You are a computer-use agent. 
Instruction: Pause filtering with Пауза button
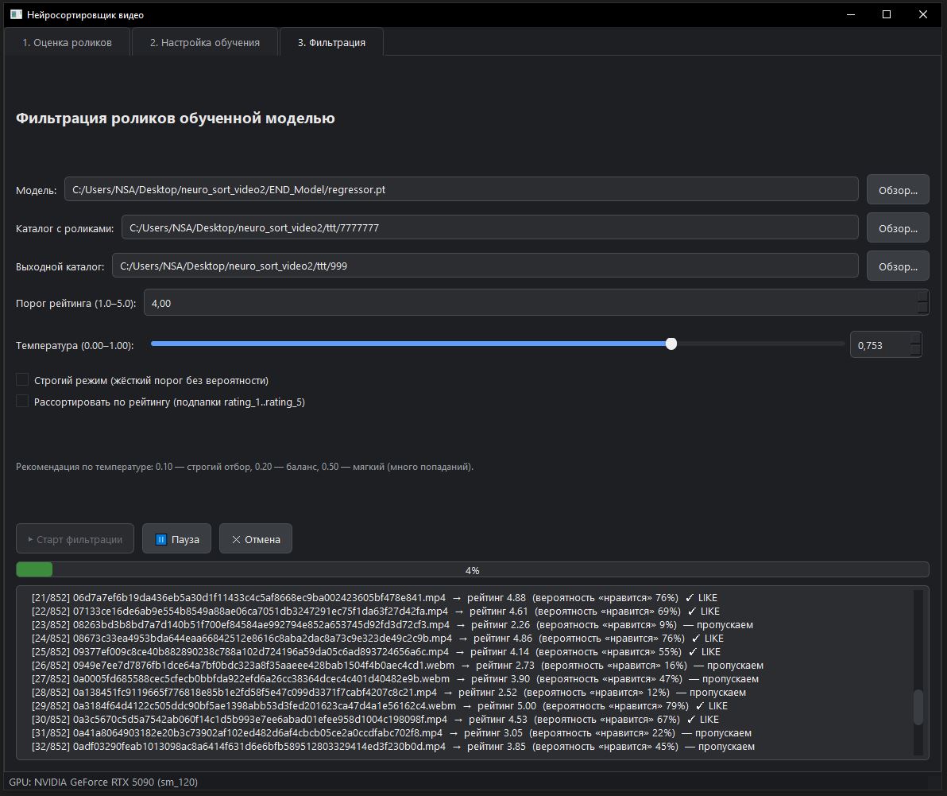pyautogui.click(x=176, y=538)
